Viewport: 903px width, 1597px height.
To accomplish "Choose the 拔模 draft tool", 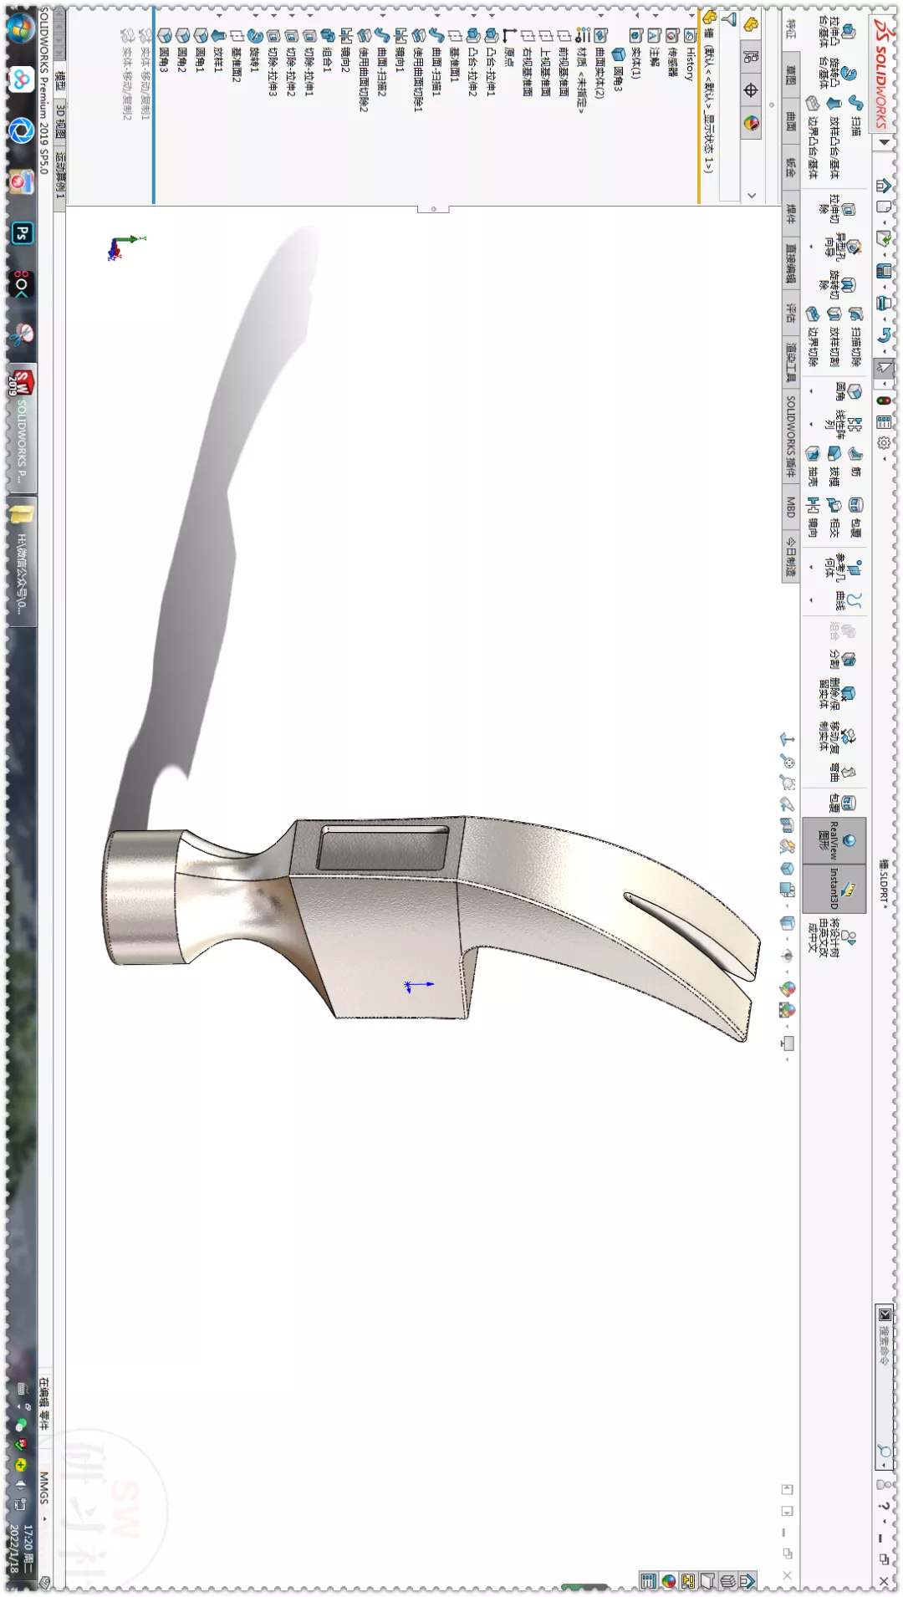I will pyautogui.click(x=834, y=465).
